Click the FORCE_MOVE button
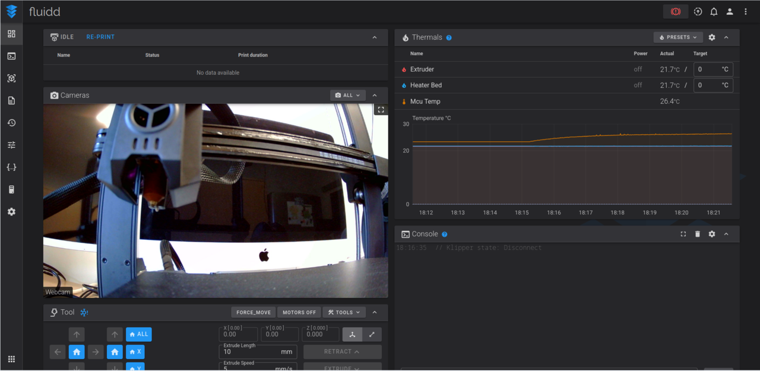Image resolution: width=760 pixels, height=371 pixels. tap(254, 312)
